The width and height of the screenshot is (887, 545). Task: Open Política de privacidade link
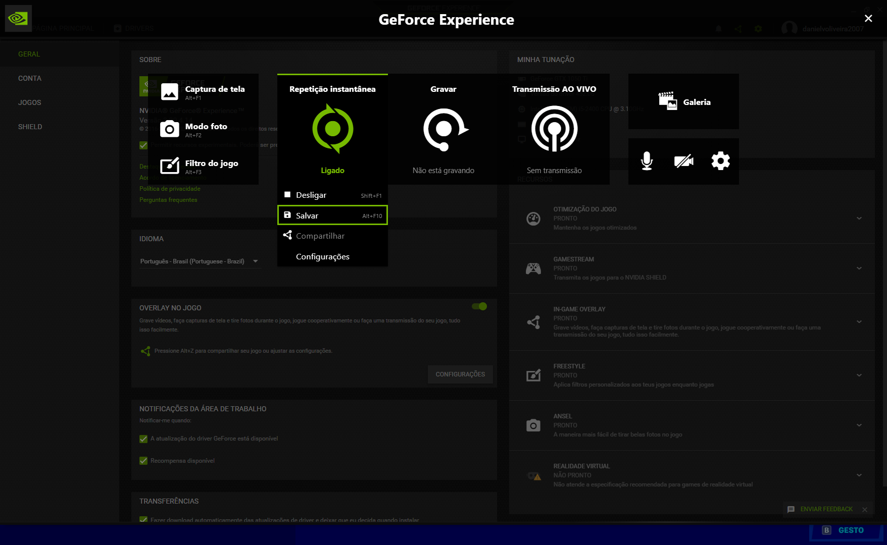click(170, 189)
